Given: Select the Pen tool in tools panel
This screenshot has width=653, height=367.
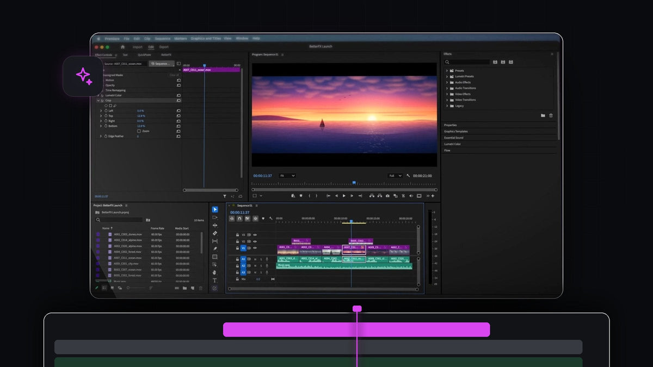Looking at the screenshot, I should 215,248.
